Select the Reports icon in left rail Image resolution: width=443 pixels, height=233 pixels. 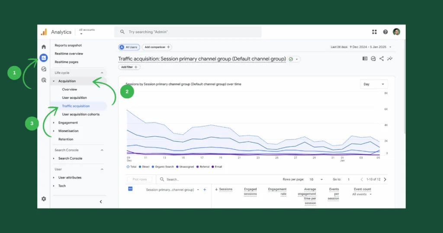coord(44,58)
